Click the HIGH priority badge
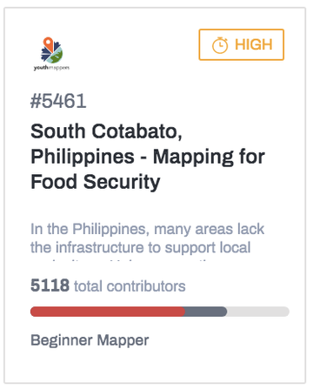The image size is (313, 389). (x=241, y=44)
